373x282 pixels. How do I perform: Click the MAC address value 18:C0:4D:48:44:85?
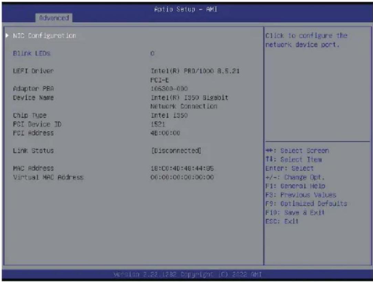[182, 169]
